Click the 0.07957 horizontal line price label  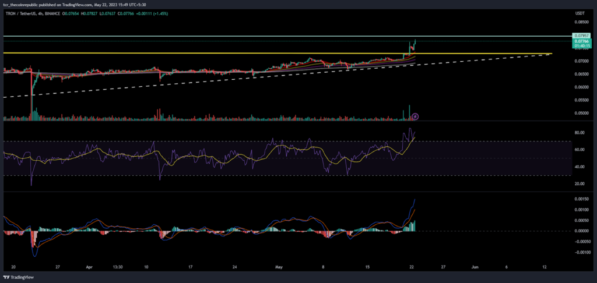pos(580,36)
